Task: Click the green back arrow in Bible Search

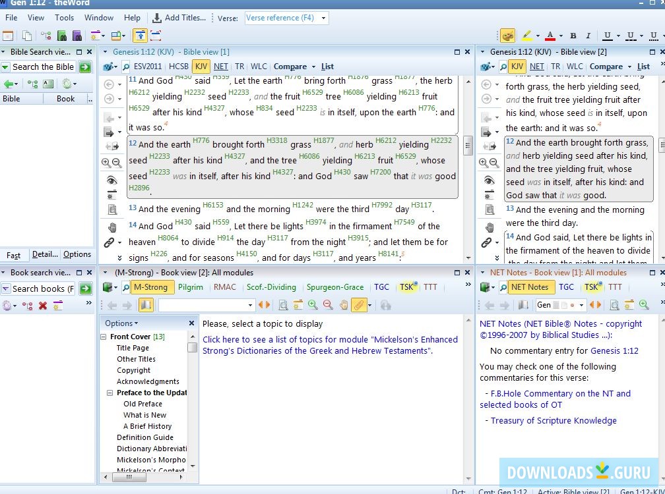Action: (x=9, y=84)
